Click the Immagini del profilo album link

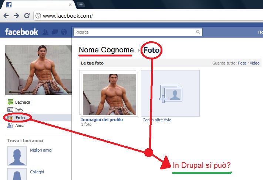coord(102,120)
